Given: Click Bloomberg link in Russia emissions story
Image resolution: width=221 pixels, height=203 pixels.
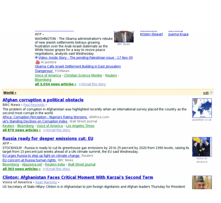Looking at the screenshot, I should tap(11, 165).
